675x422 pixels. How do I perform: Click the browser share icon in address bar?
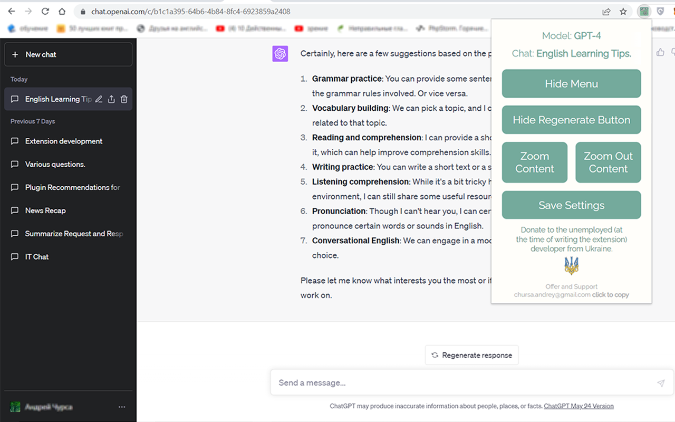(x=606, y=11)
